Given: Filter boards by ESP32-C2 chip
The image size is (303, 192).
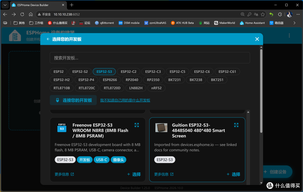Looking at the screenshot, I should click(128, 71).
